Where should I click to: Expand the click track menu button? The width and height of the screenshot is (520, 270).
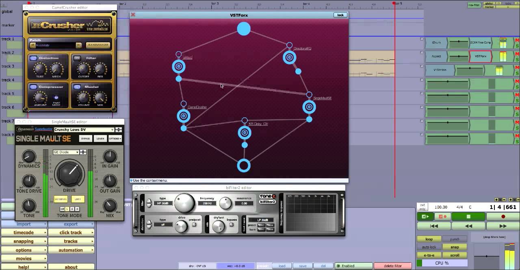(71, 233)
